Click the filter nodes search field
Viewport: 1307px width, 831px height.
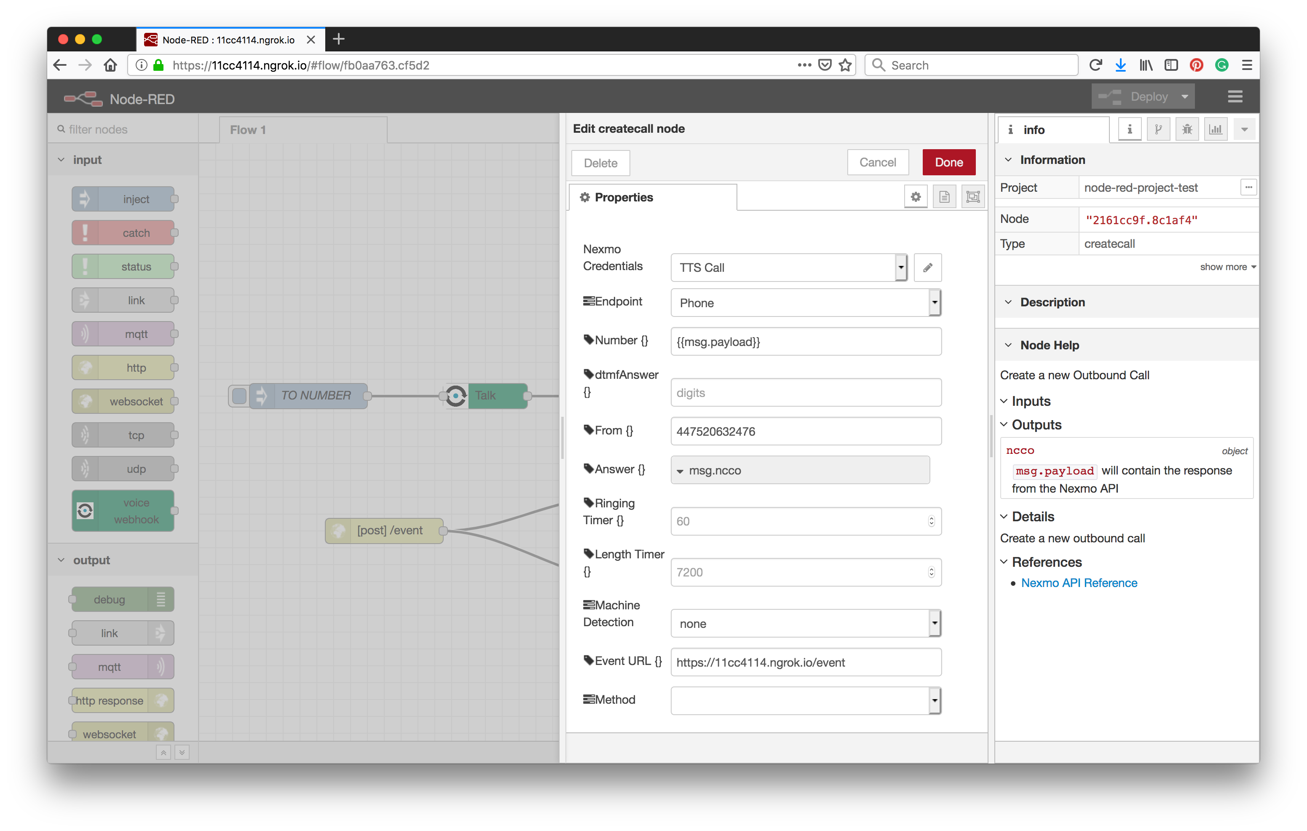pyautogui.click(x=123, y=129)
